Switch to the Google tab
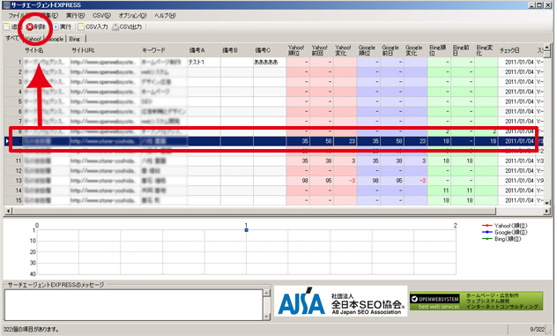 coord(55,39)
